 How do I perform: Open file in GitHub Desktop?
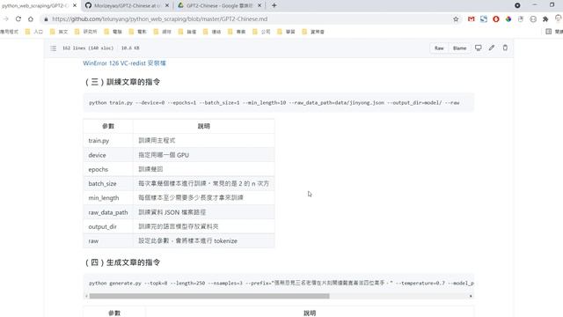point(479,48)
